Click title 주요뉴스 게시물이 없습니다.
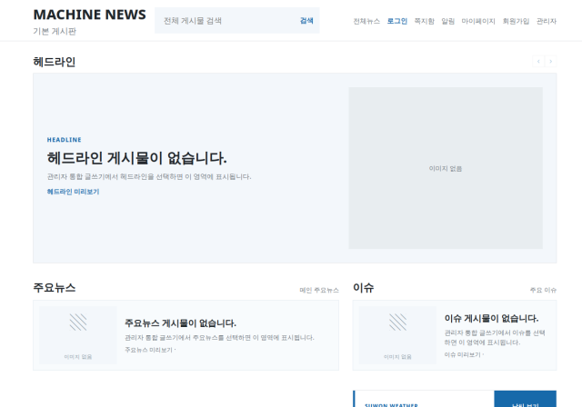The width and height of the screenshot is (582, 407). pos(180,323)
